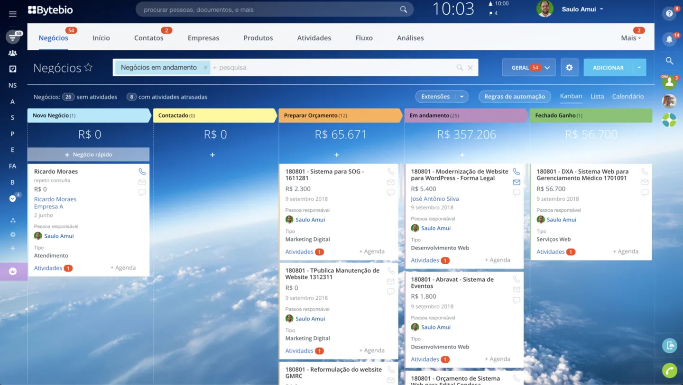The image size is (683, 385).
Task: Focus the pesquisa filter input
Action: click(332, 68)
